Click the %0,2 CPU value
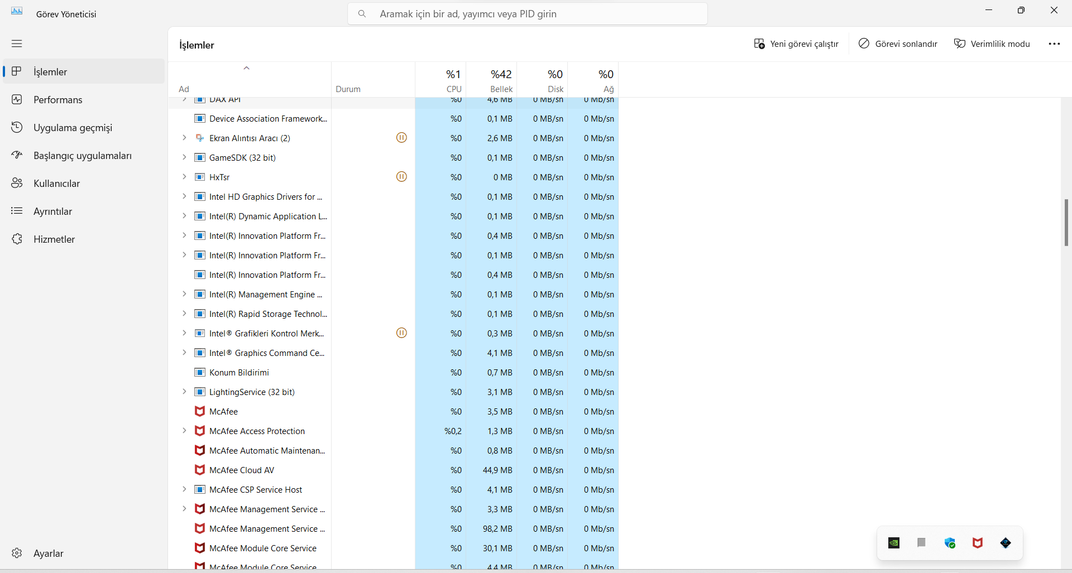The width and height of the screenshot is (1072, 573). pyautogui.click(x=453, y=431)
